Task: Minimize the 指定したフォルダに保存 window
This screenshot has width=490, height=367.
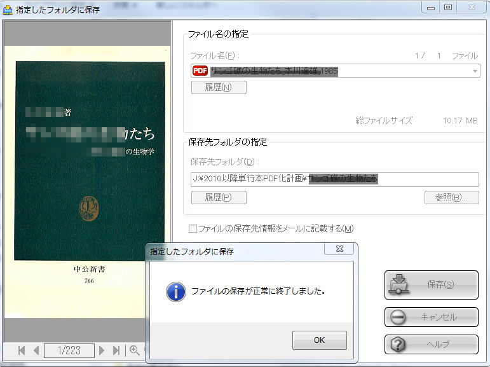Action: 431,8
